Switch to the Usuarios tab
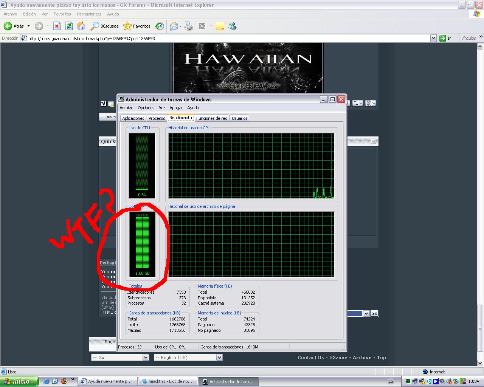The height and width of the screenshot is (387, 484). (240, 118)
